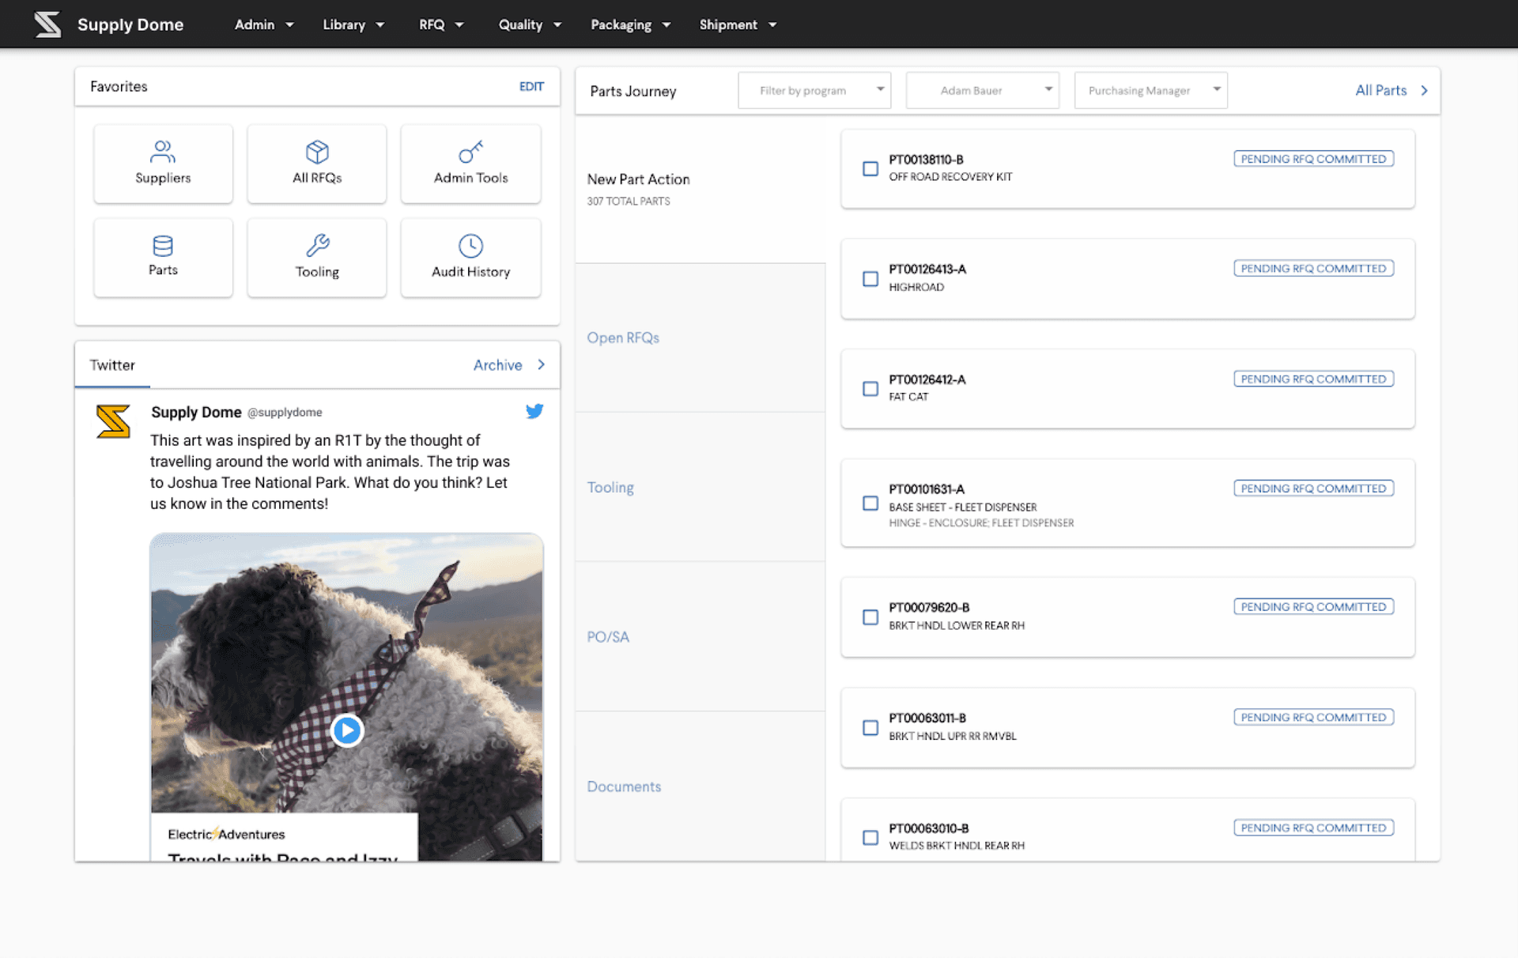Click HINGE - ENCLOSURE; FLEET DISPENSER text

[x=981, y=523]
